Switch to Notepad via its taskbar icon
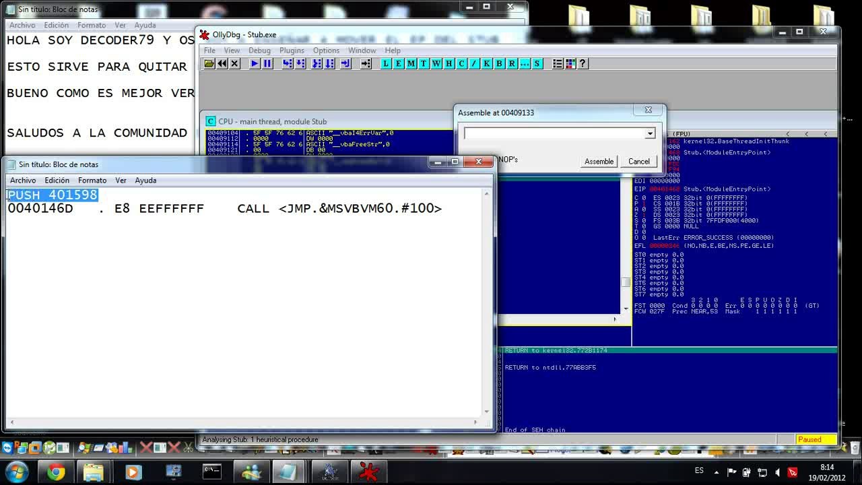862x485 pixels. [290, 472]
